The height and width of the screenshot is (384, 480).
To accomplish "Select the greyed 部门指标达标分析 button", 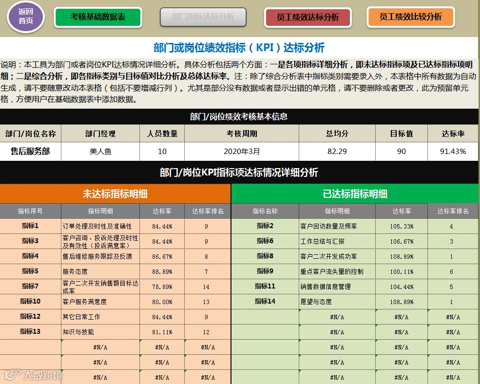I will click(x=203, y=17).
